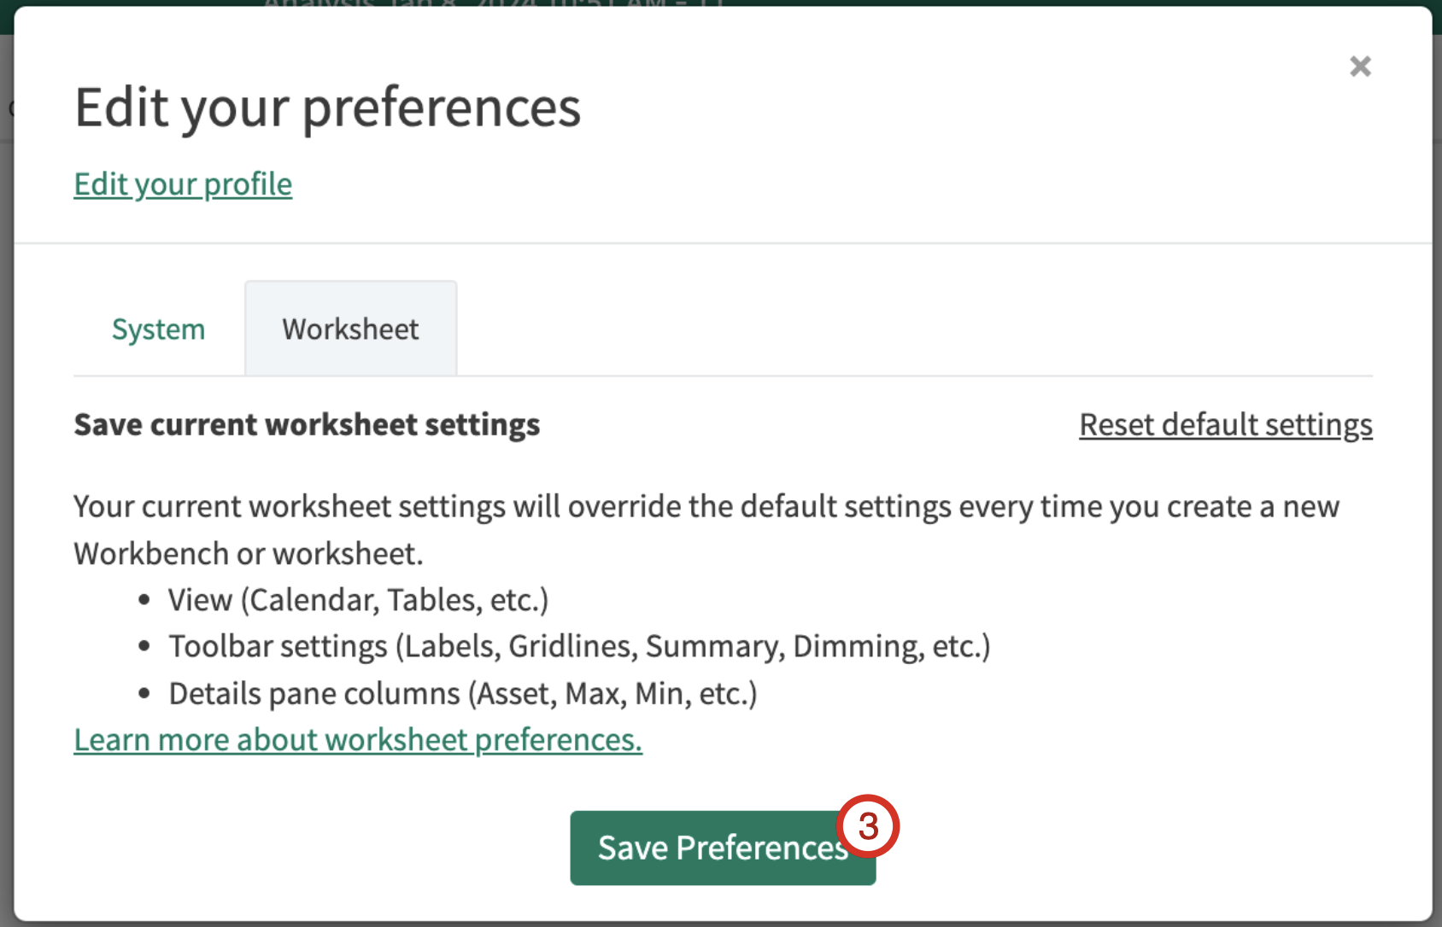Click the bullet dot beside View item
The image size is (1442, 927).
coord(144,600)
